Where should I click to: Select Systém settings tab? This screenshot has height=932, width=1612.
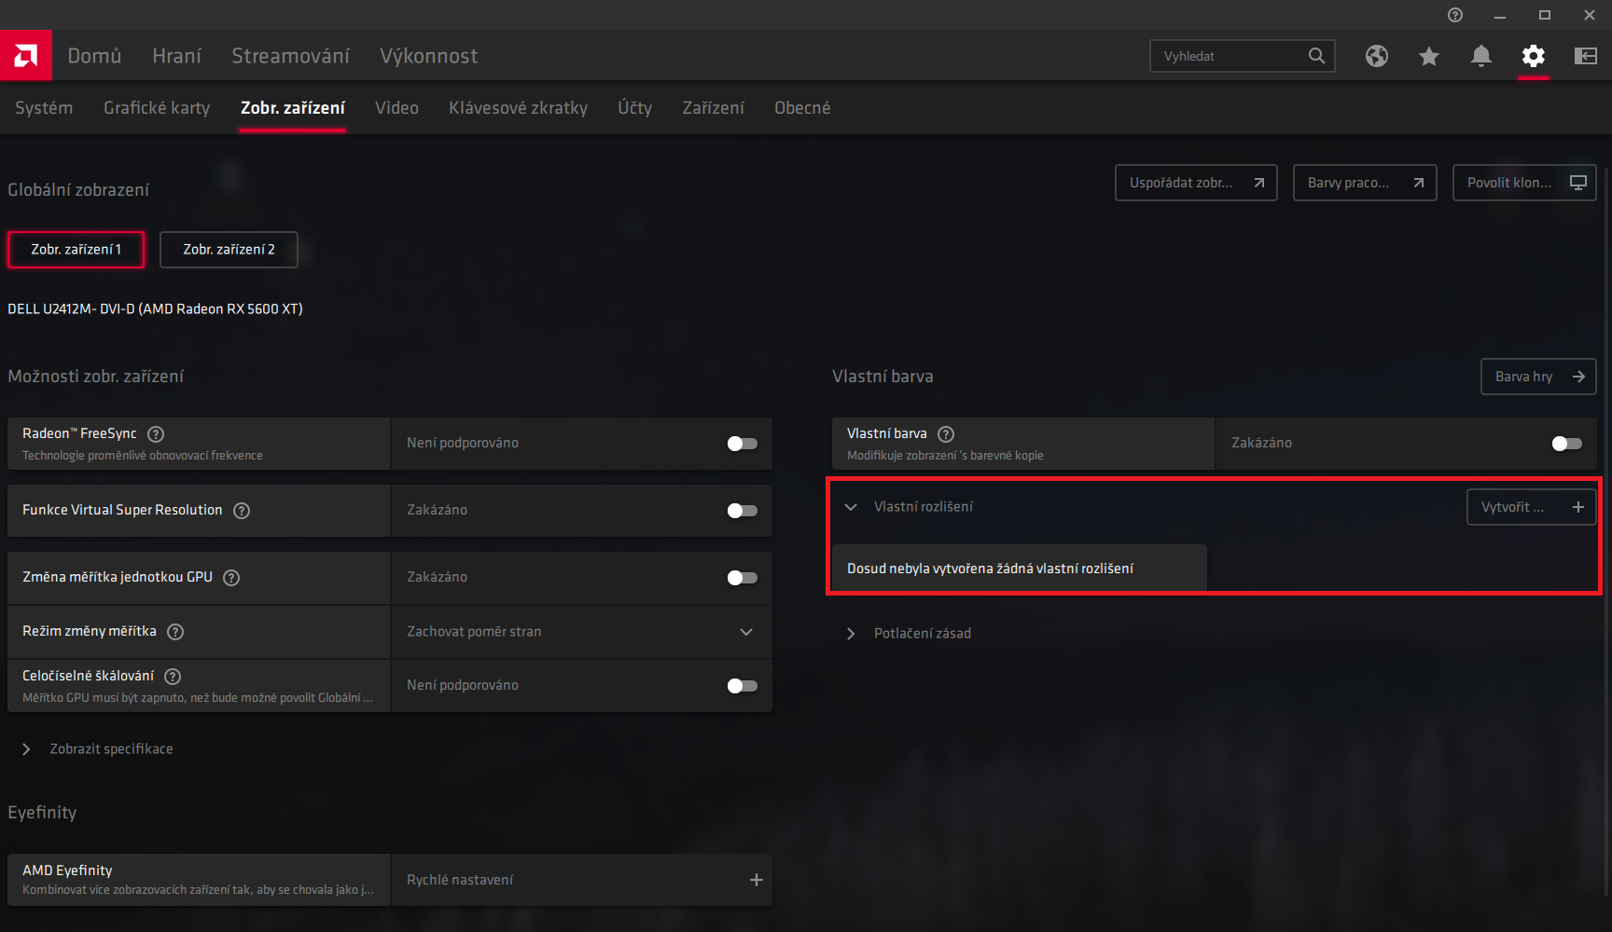coord(44,108)
